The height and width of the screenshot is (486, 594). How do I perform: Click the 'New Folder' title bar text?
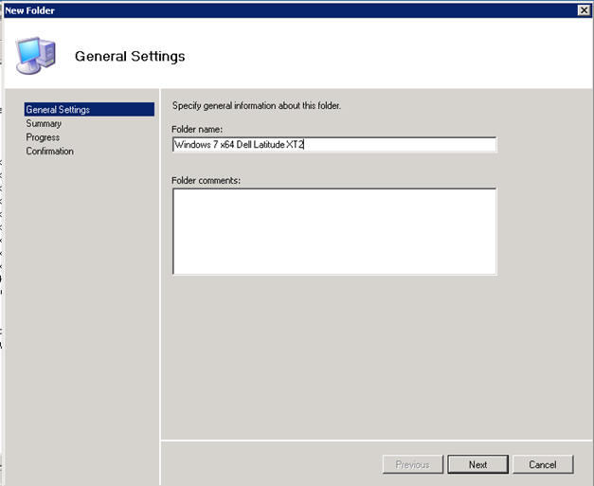pos(29,10)
